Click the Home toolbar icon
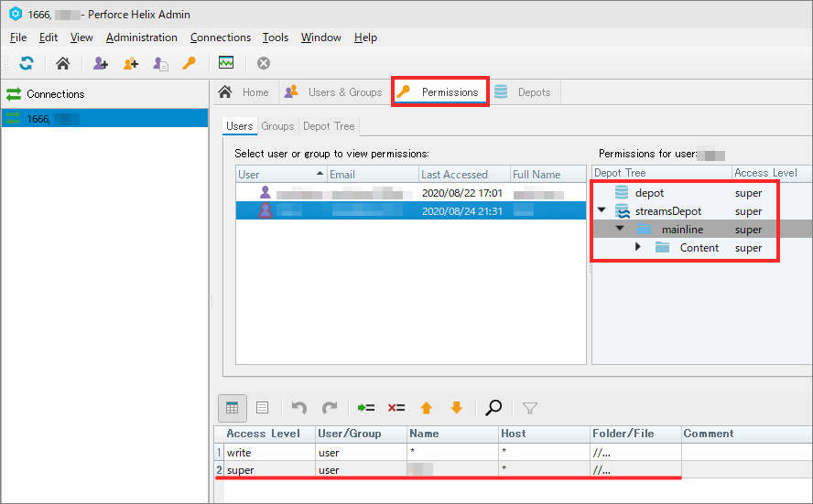 63,63
